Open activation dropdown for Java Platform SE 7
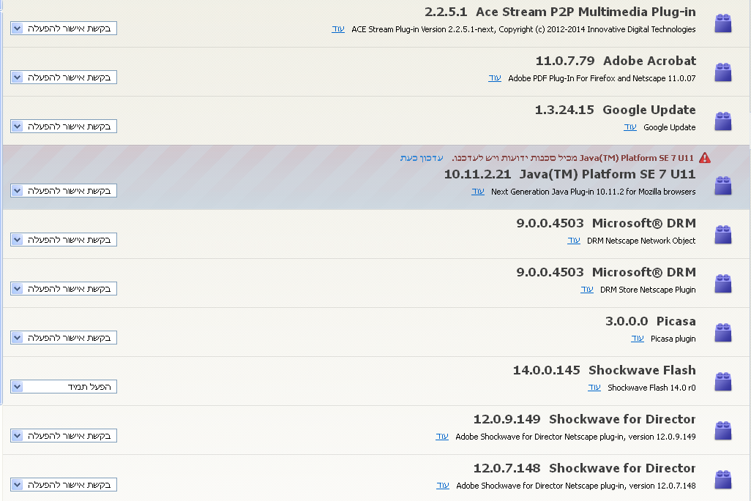This screenshot has height=501, width=751. tap(64, 190)
